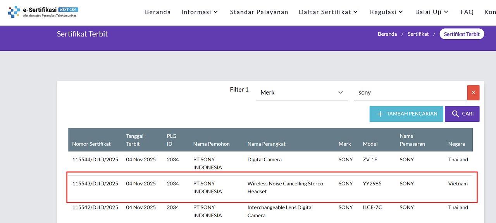
Task: Click Sertifikat breadcrumb link
Action: pyautogui.click(x=418, y=34)
